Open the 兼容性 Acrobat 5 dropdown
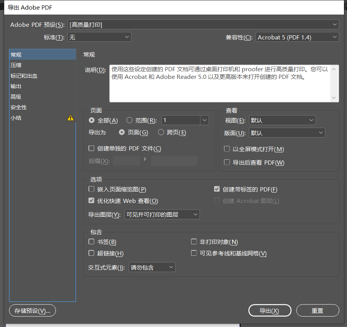Screen dimensions: 347x327 [297, 37]
